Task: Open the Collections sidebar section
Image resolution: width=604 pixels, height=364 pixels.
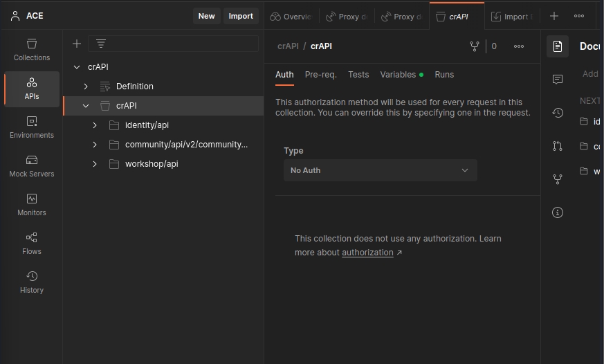Action: click(32, 50)
